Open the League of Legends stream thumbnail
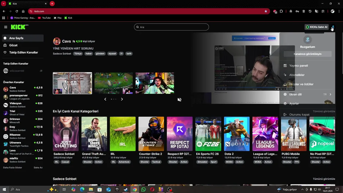This screenshot has height=193, width=343. 114,83
